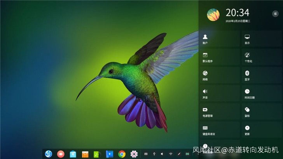This screenshot has height=159, width=283.
Task: Launch the orange App Store dock icon
Action: pyautogui.click(x=85, y=154)
